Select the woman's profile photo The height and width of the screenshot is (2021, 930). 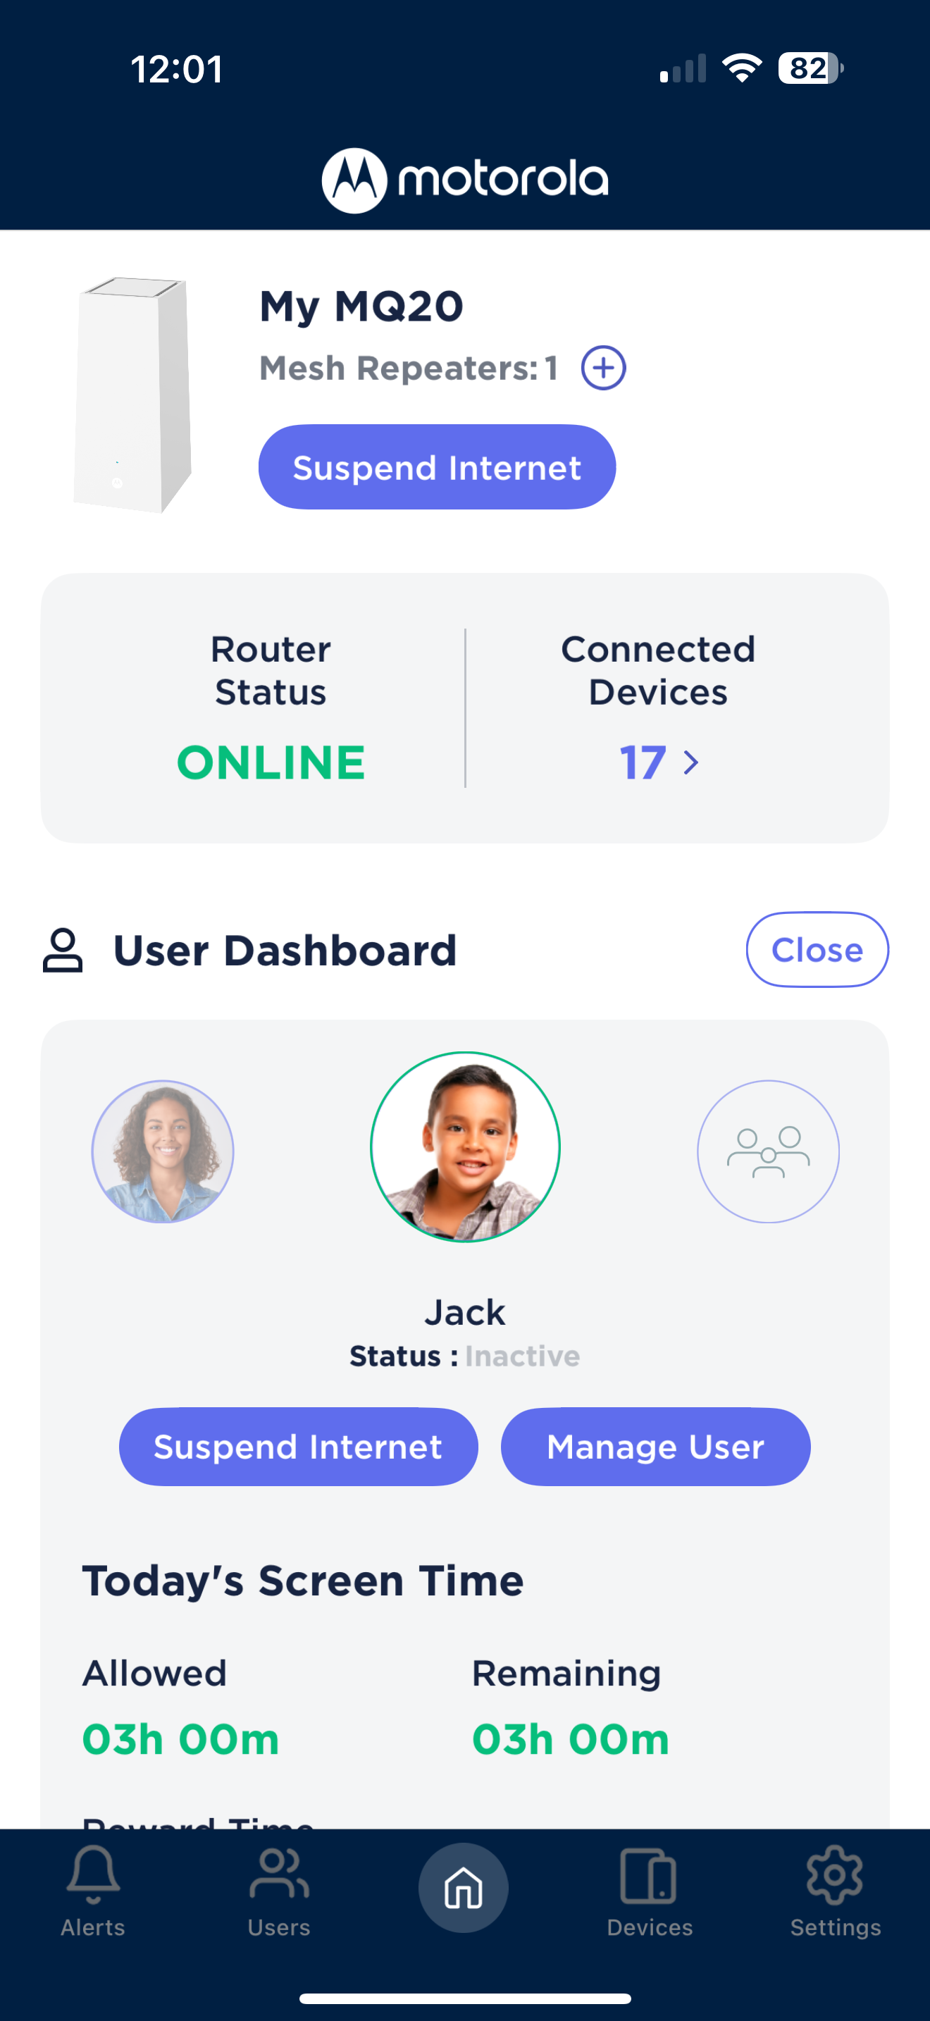[163, 1151]
